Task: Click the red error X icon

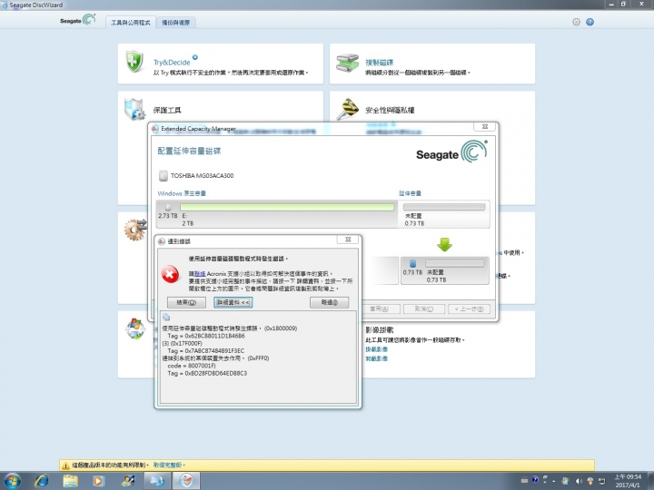Action: pyautogui.click(x=170, y=275)
